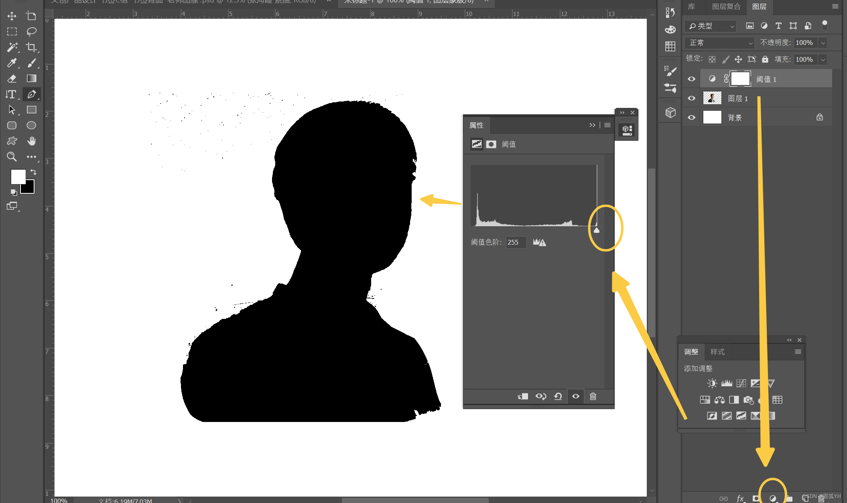Switch to the 样式 tab

717,352
